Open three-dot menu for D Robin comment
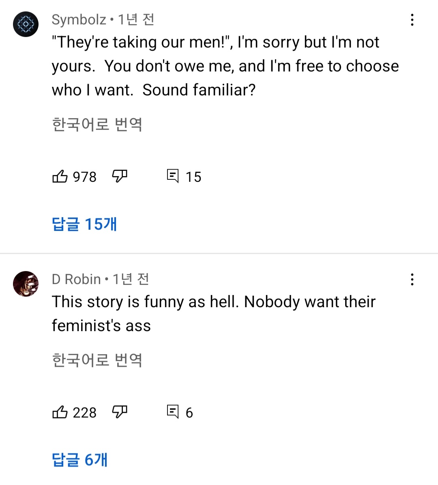The image size is (438, 485). pos(412,279)
